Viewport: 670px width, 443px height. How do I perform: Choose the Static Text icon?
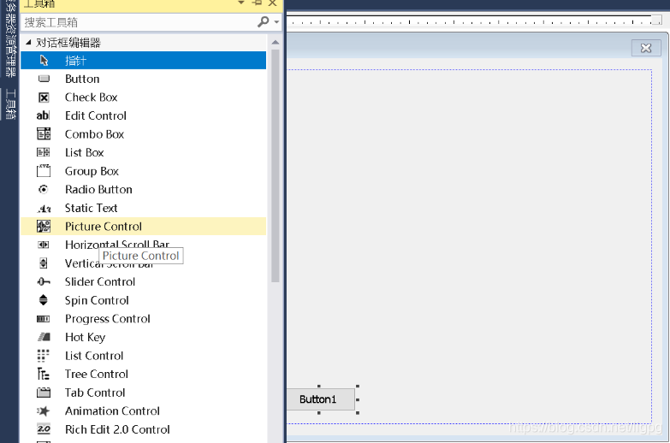(x=44, y=208)
